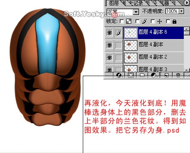Hide layer 图层 4 副本 via eye icon
Screen dimensions: 190x153
(110, 45)
